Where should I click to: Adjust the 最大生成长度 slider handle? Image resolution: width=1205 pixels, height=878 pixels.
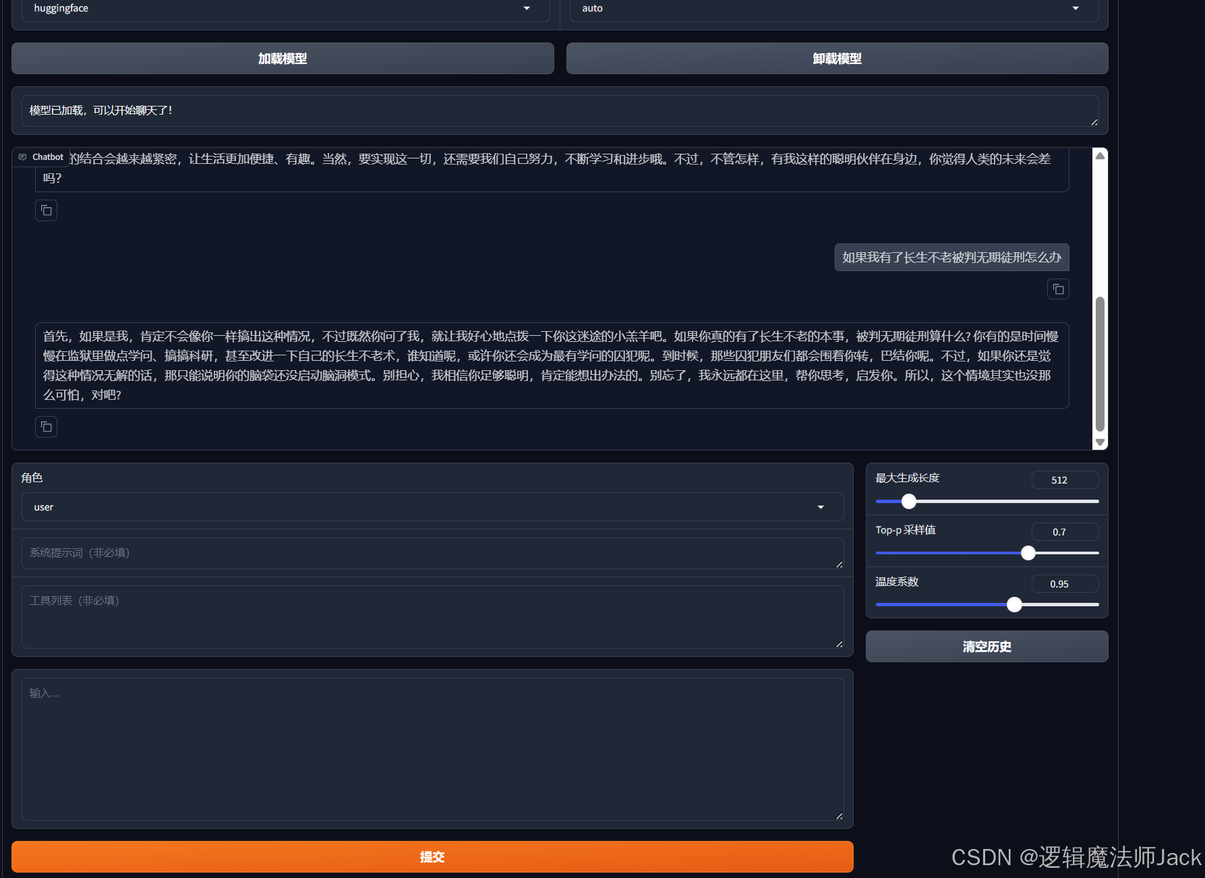pyautogui.click(x=909, y=501)
